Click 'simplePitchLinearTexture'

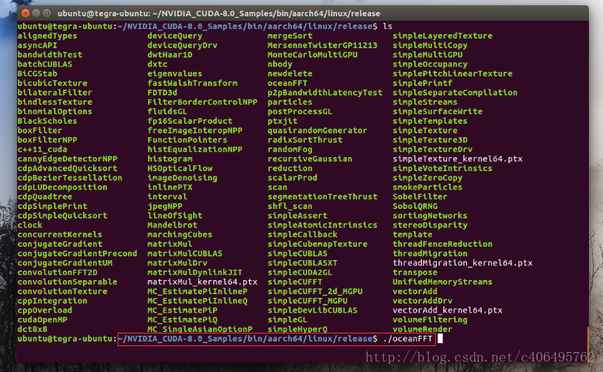(453, 73)
